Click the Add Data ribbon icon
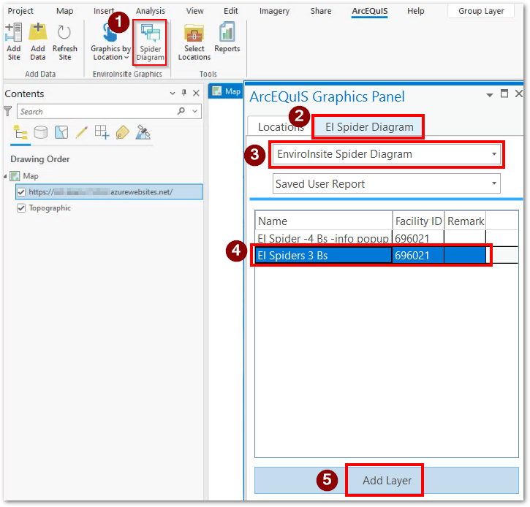 coord(37,32)
